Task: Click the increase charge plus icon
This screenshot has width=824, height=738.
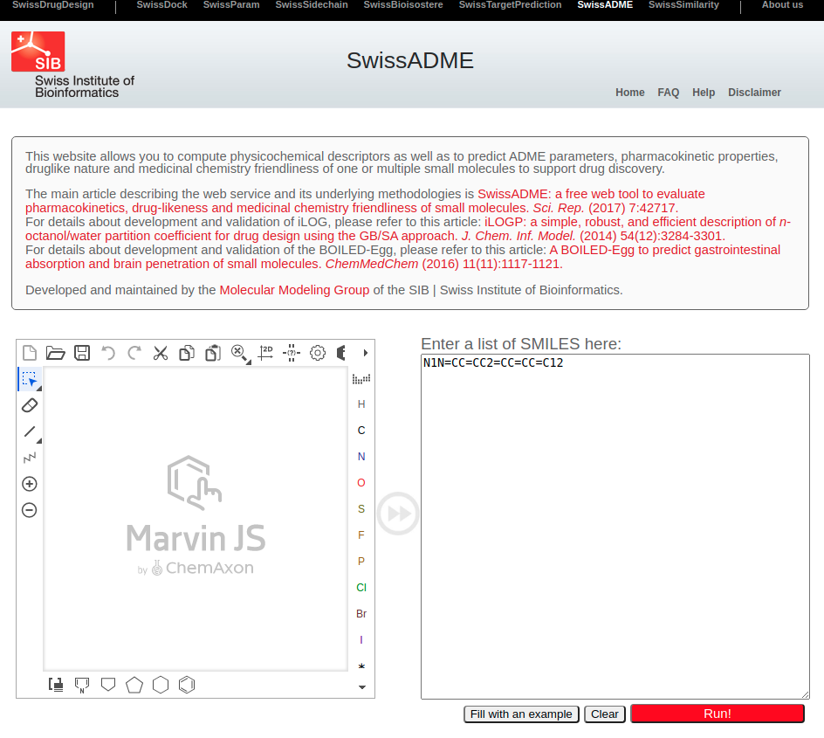Action: tap(29, 484)
